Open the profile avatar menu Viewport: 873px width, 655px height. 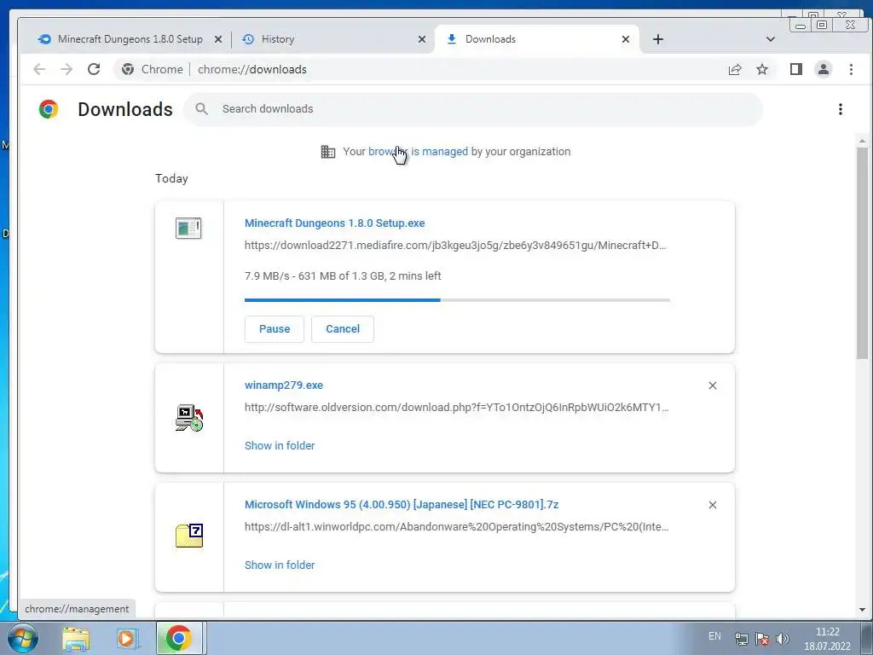(823, 69)
